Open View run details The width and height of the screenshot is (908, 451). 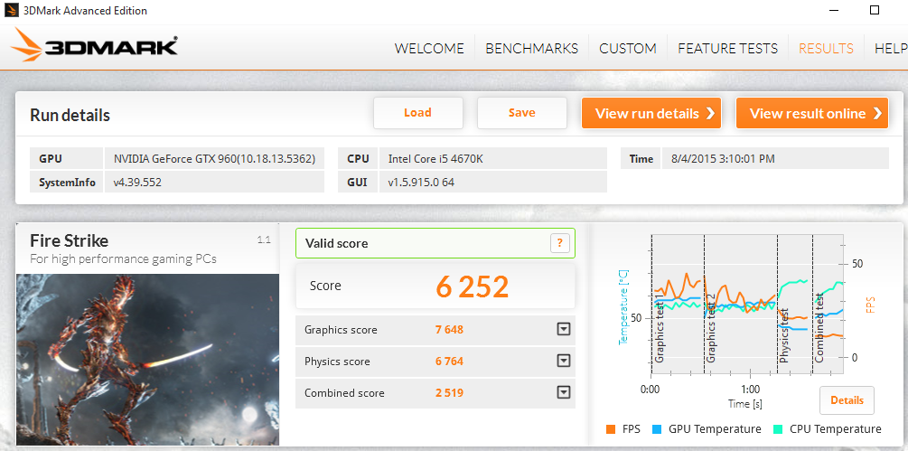pos(651,113)
